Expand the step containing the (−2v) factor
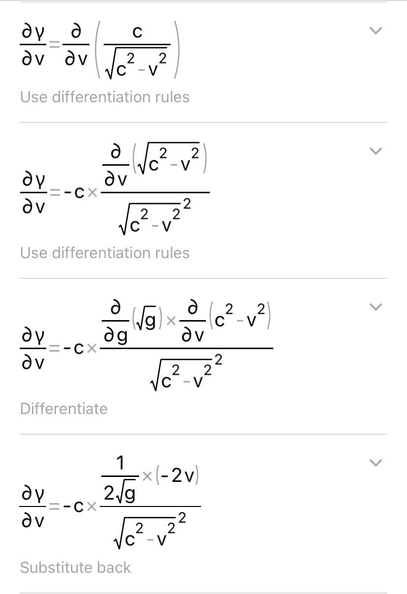The image size is (407, 594). (375, 463)
